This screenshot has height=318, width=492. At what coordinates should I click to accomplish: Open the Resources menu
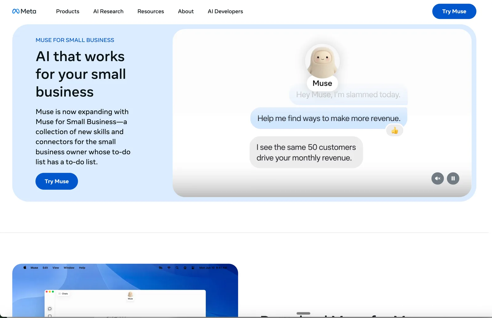pos(151,11)
